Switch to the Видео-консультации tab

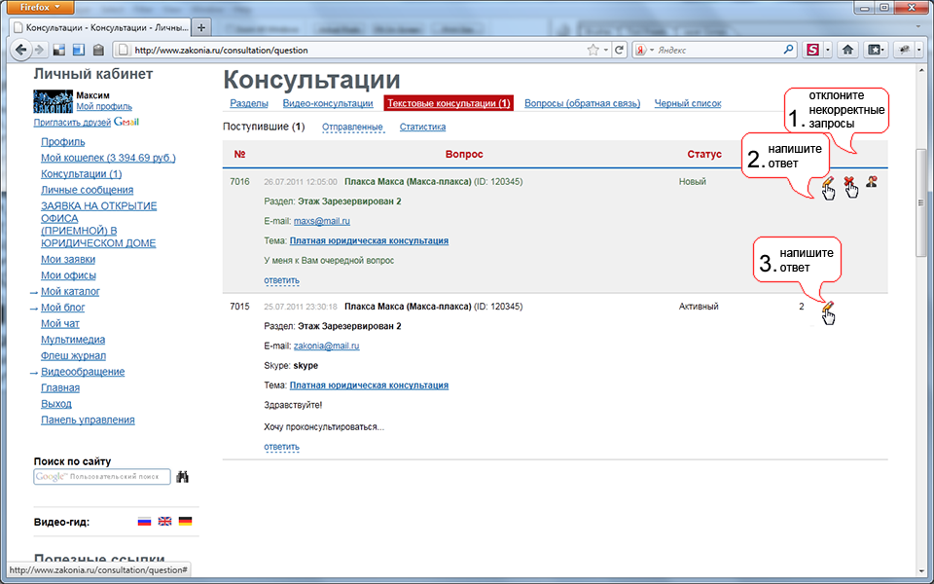[328, 103]
